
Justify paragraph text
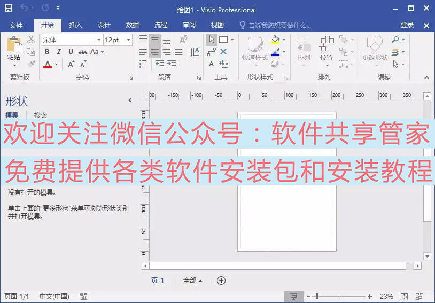pyautogui.click(x=178, y=52)
